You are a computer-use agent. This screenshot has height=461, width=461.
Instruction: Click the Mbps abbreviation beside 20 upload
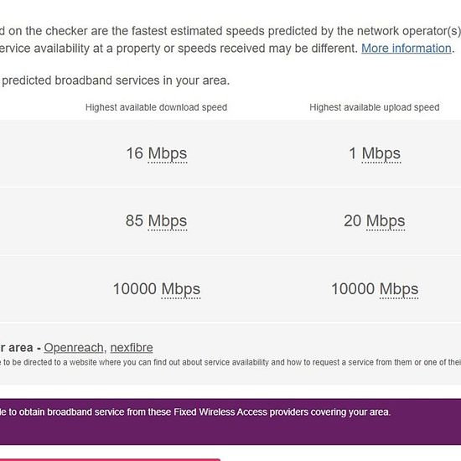pos(386,221)
